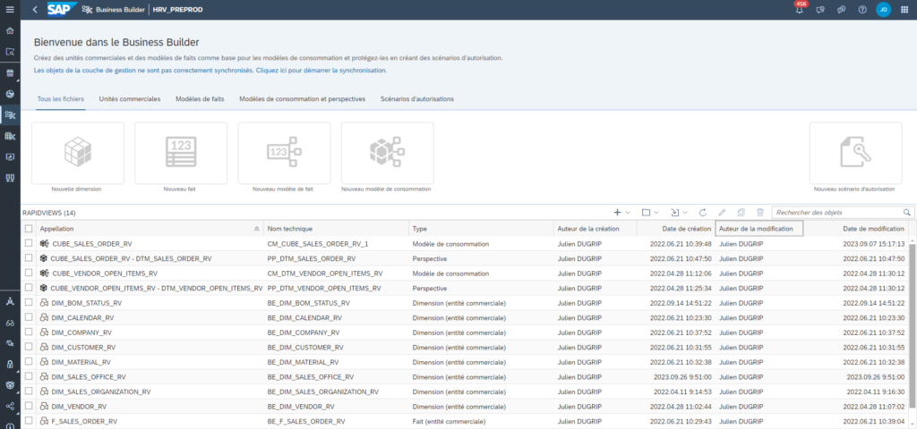Tick the checkbox next to DIM_CALENDAR_RV
This screenshot has width=917, height=429.
(30, 317)
